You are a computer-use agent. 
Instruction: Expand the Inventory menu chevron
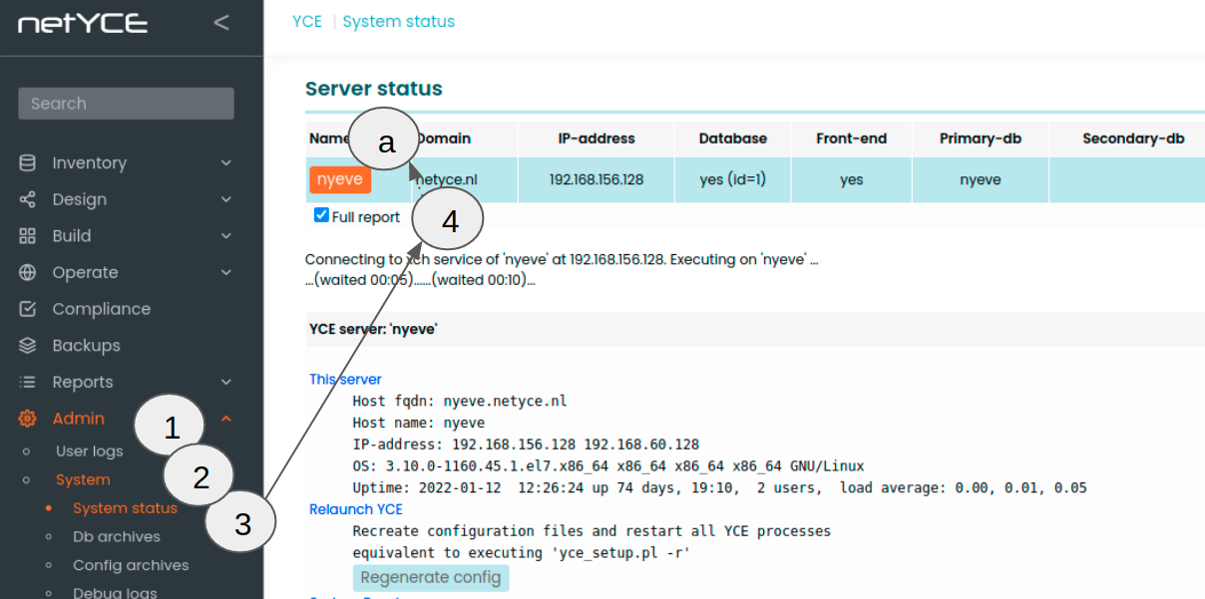pos(226,162)
